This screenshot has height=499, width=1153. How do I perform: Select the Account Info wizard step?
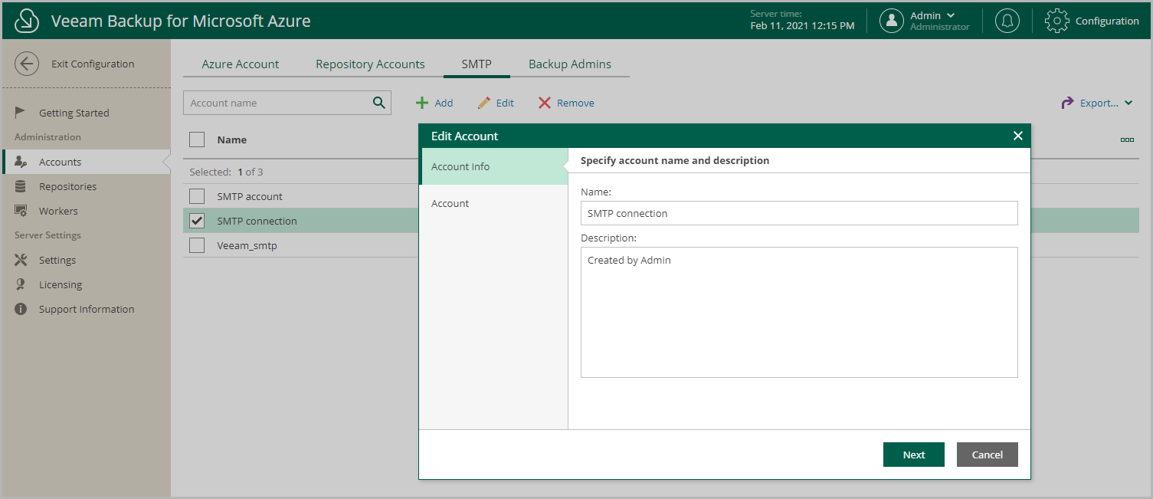[x=493, y=166]
